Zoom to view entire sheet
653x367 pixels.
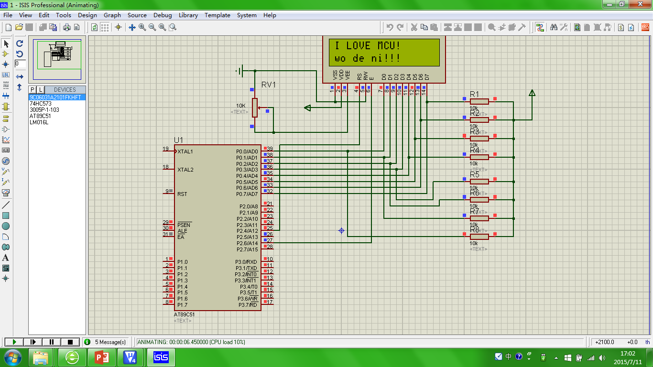click(x=163, y=27)
